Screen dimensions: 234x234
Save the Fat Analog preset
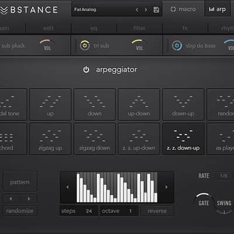pos(156,10)
